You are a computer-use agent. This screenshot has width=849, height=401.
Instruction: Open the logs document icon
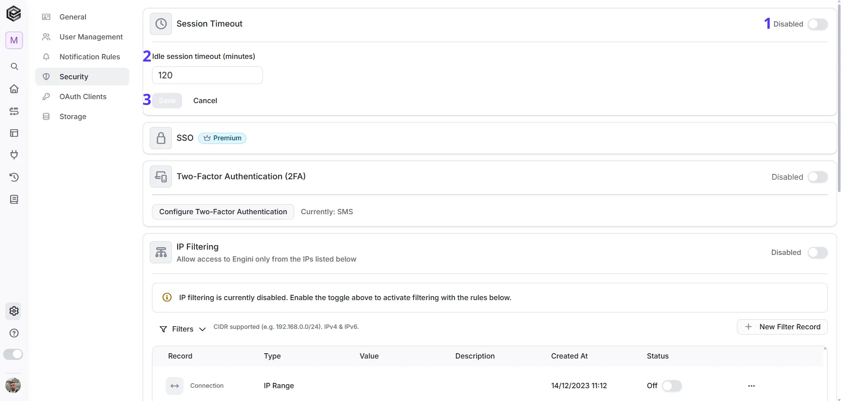pos(14,199)
